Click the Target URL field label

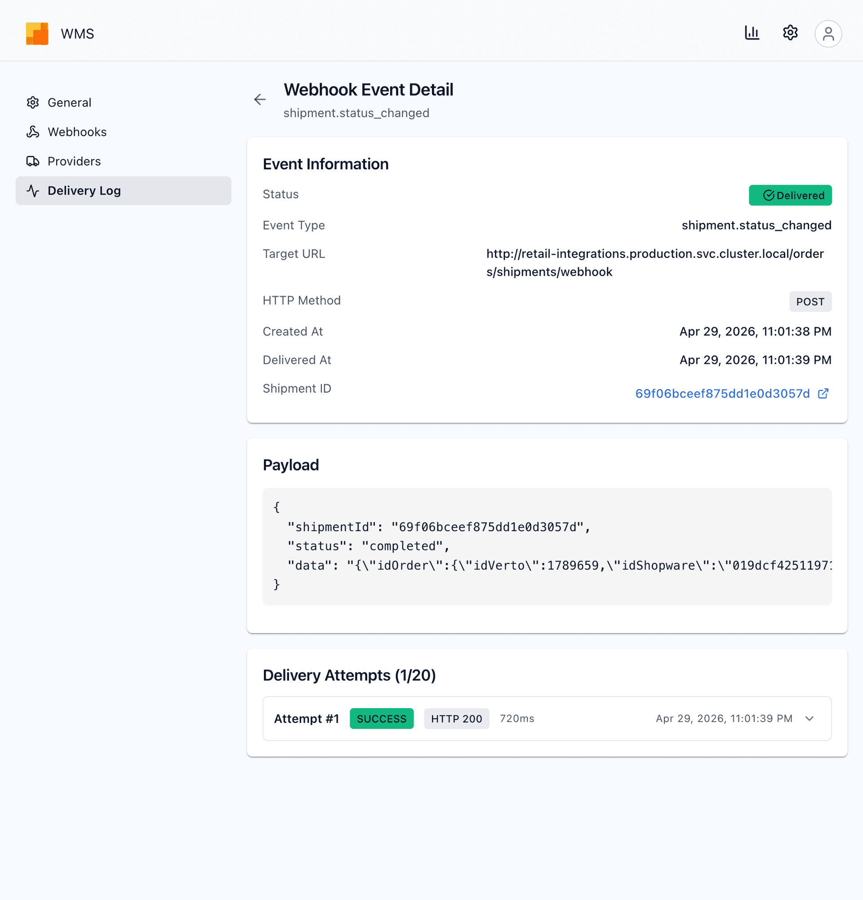coord(294,254)
